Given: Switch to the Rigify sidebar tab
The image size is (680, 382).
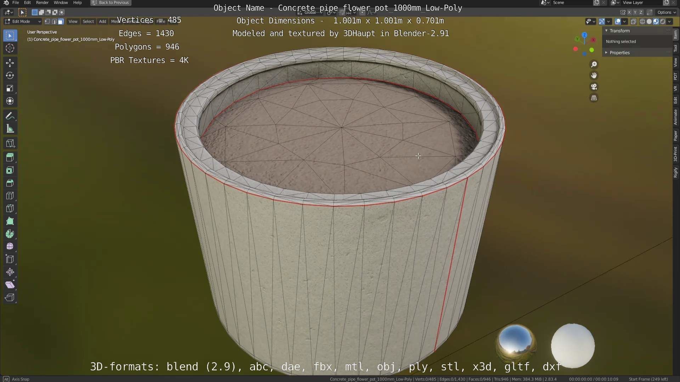Looking at the screenshot, I should (x=676, y=172).
